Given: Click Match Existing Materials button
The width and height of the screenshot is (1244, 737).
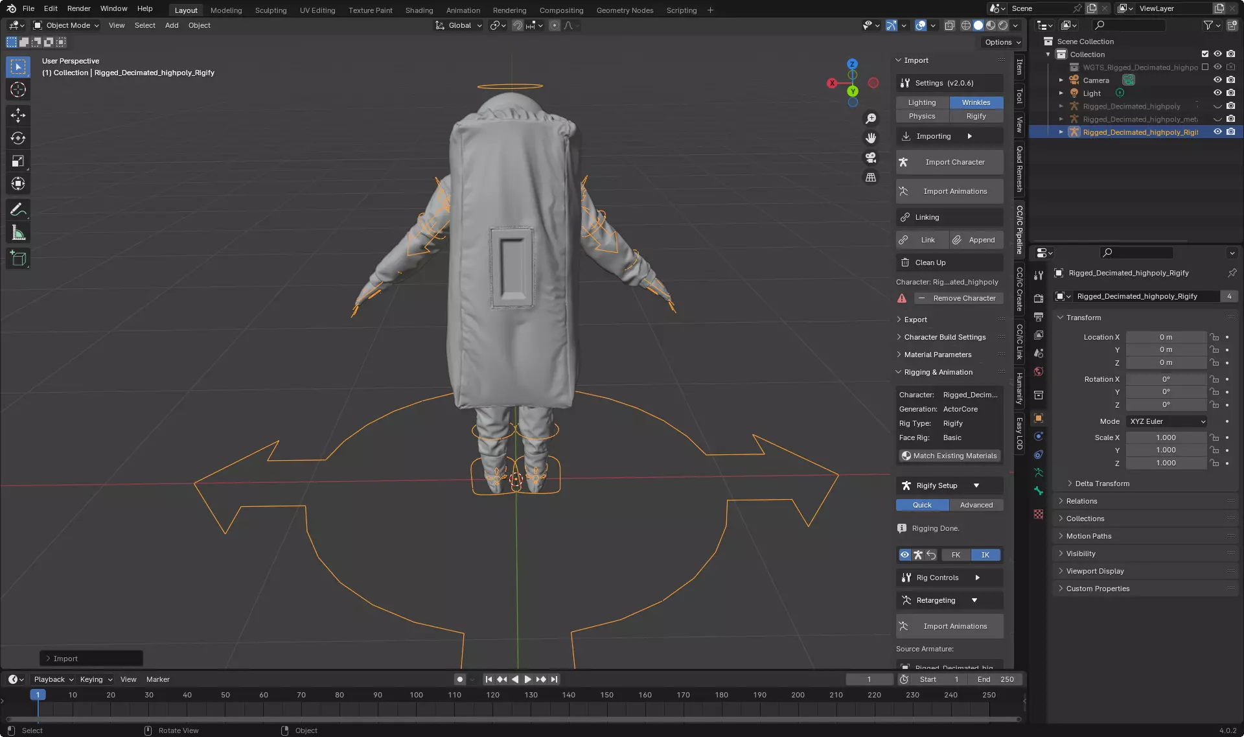Looking at the screenshot, I should click(949, 456).
